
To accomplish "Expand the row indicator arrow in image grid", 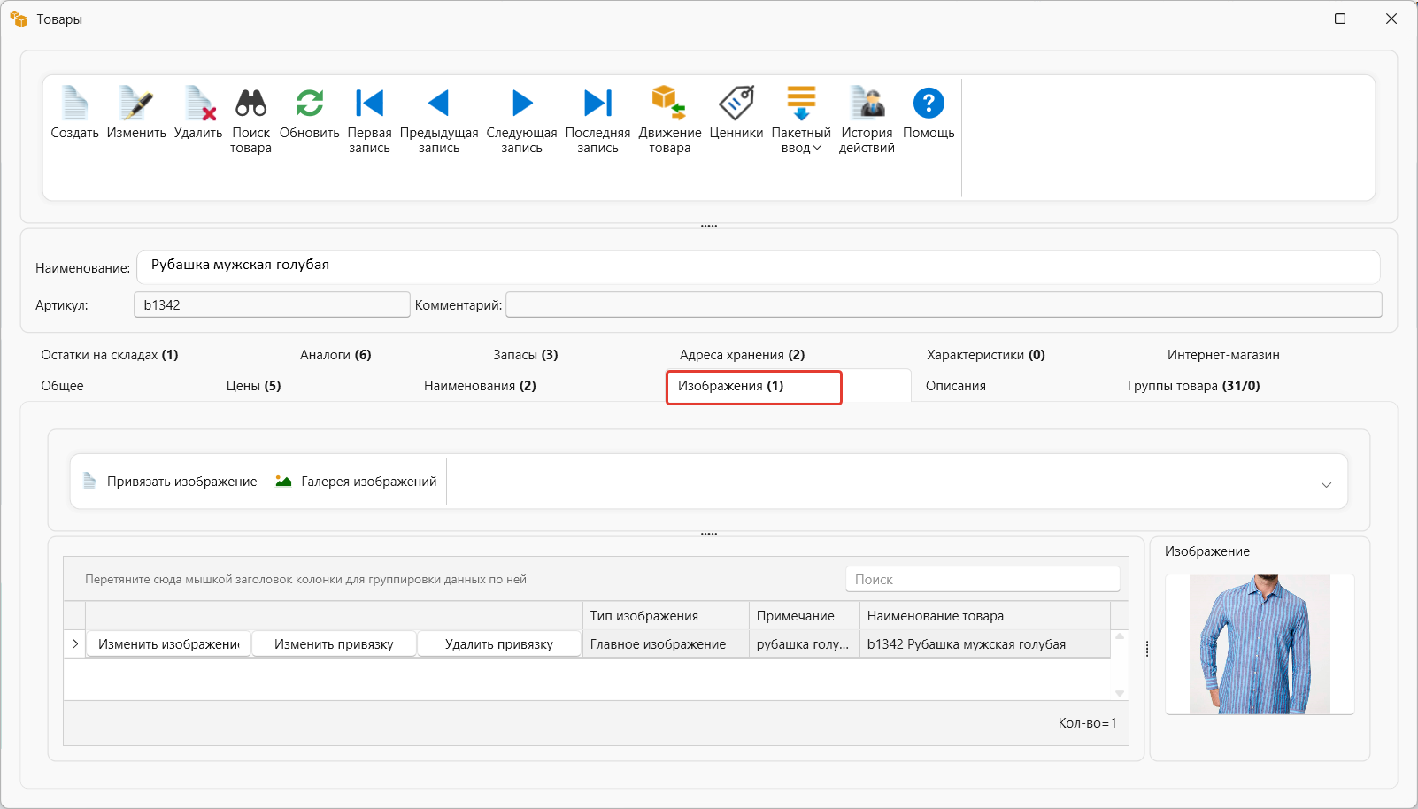I will coord(74,643).
